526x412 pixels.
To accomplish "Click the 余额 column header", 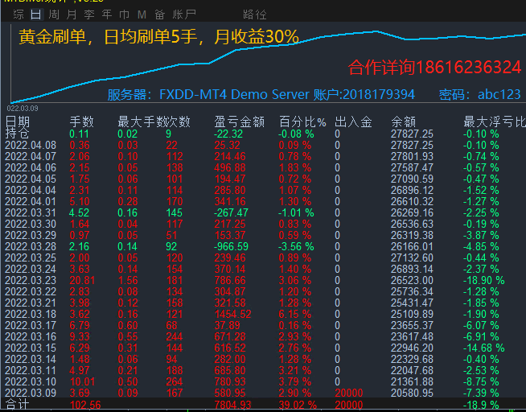I will pyautogui.click(x=404, y=122).
